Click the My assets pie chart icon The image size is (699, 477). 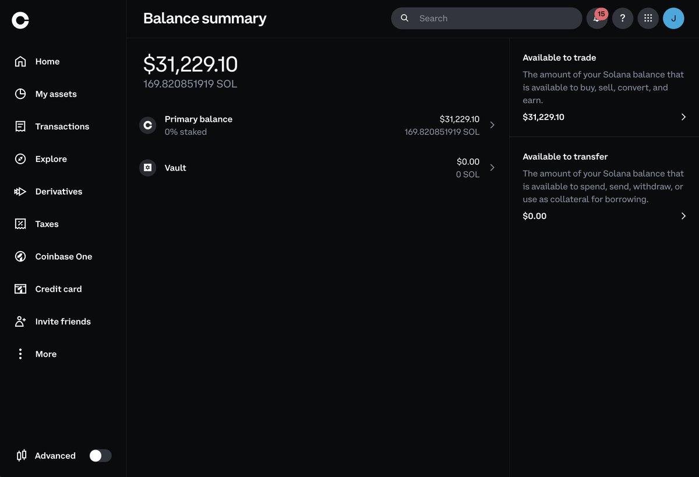click(x=20, y=94)
